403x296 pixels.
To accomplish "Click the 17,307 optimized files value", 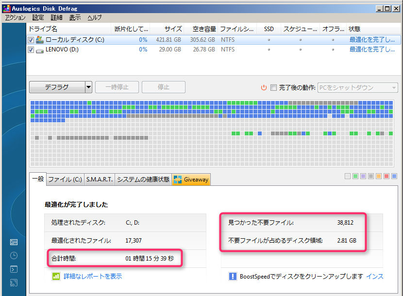I will click(134, 241).
